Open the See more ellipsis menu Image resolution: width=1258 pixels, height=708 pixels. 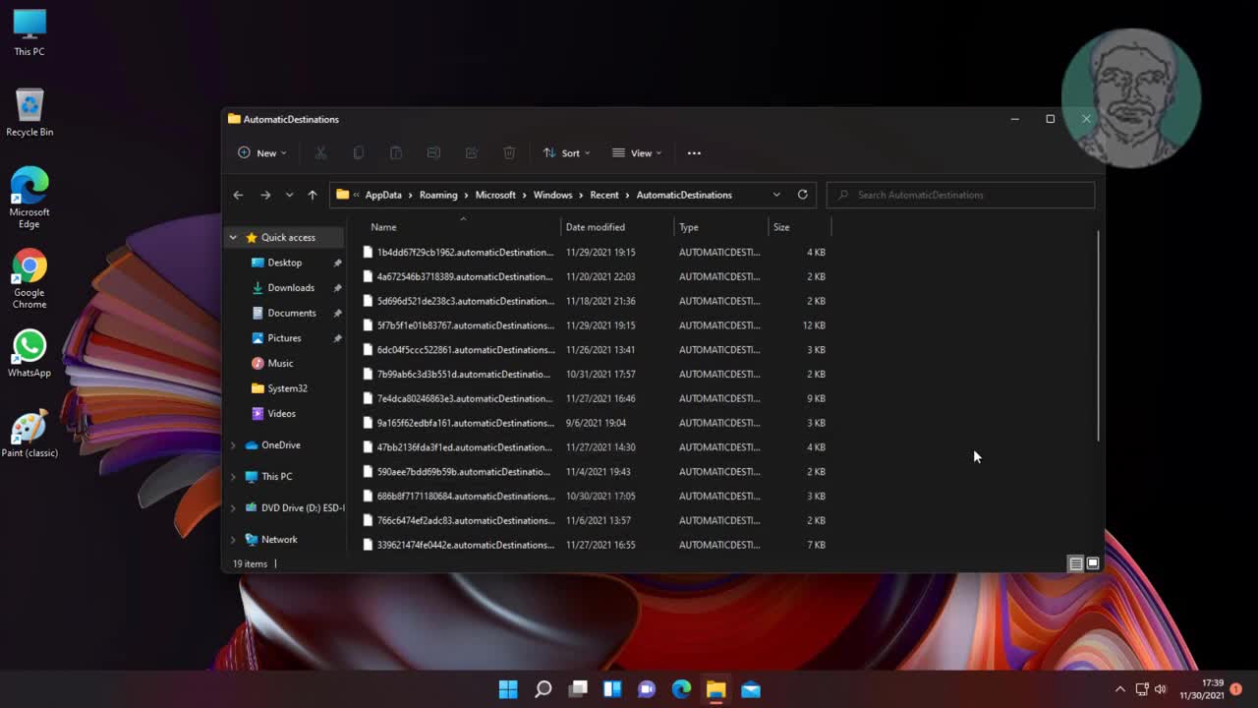(x=694, y=153)
